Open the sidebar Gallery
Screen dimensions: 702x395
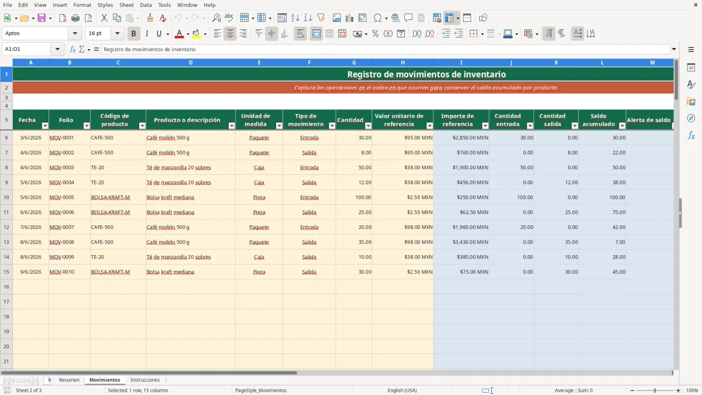[691, 101]
